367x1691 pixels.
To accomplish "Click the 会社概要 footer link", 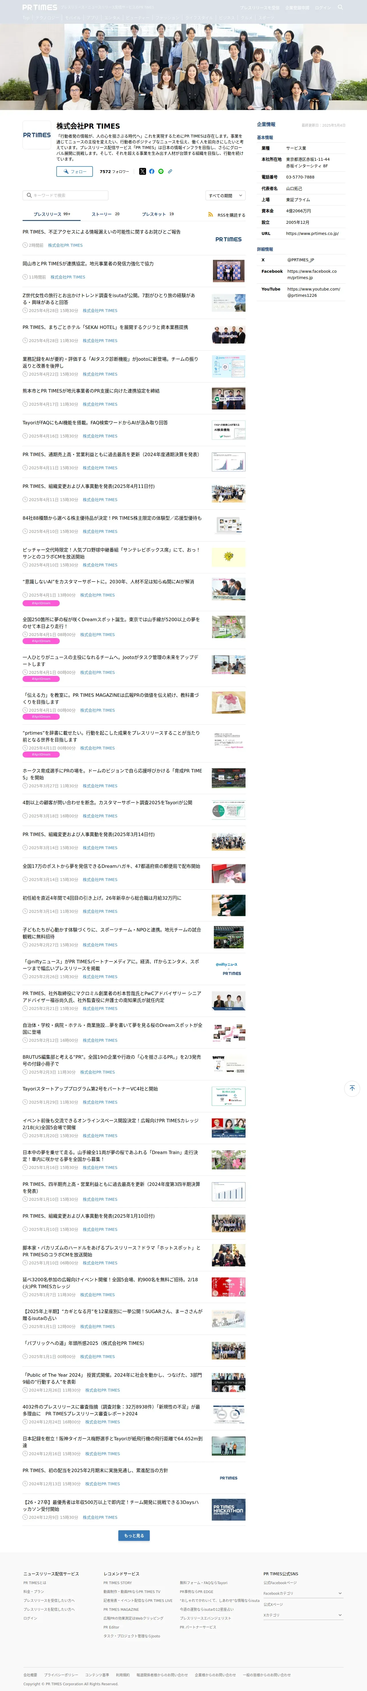I will pos(30,1675).
